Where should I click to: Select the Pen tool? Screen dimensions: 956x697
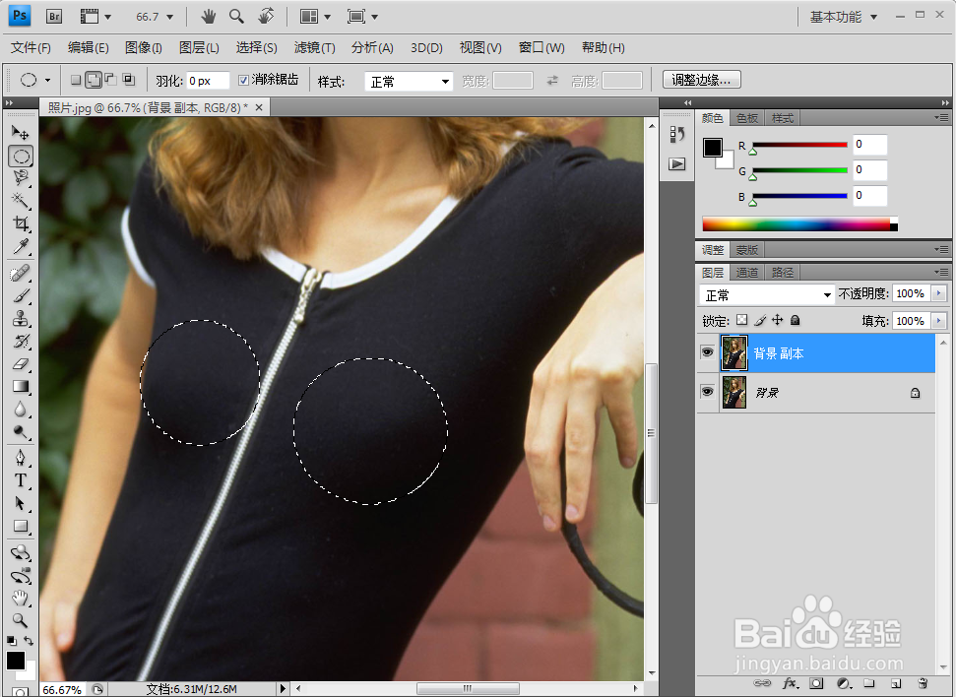click(20, 458)
